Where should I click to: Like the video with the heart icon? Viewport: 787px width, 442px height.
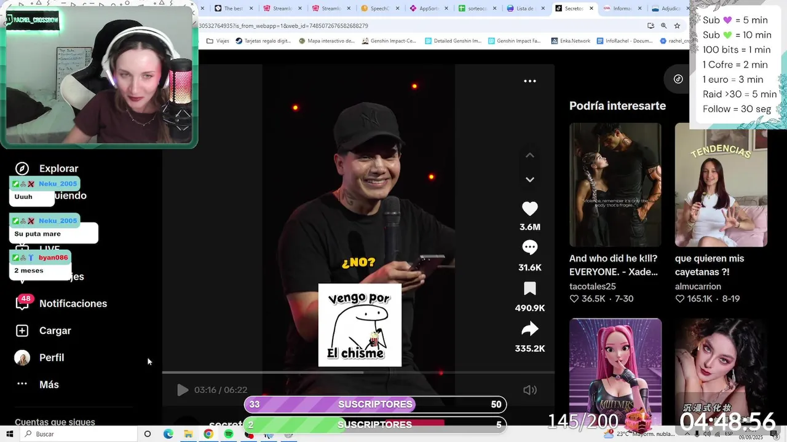click(x=529, y=209)
